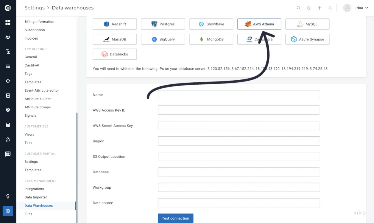Click the Settings breadcrumb link
Image resolution: width=374 pixels, height=223 pixels.
[x=34, y=8]
